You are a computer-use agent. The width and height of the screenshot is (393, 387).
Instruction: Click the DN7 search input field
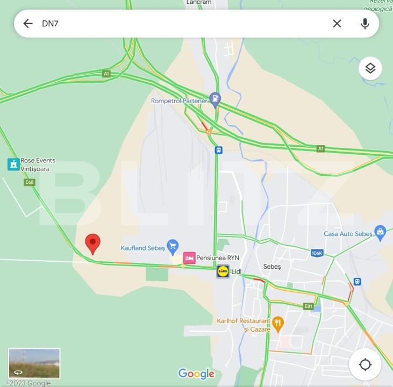pos(185,24)
